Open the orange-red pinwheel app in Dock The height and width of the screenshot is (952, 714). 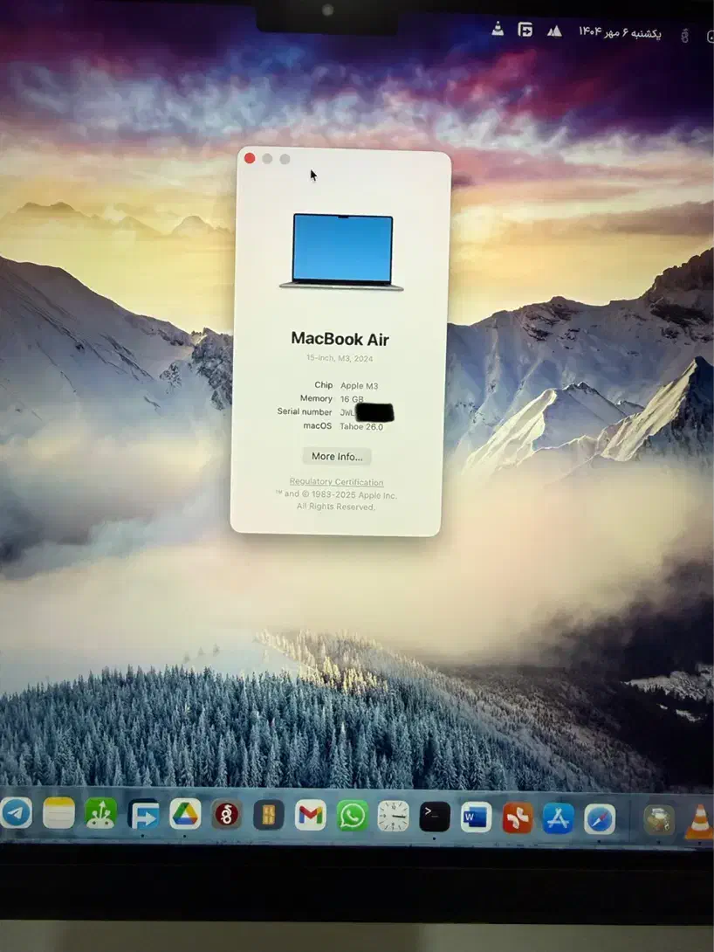pyautogui.click(x=518, y=817)
